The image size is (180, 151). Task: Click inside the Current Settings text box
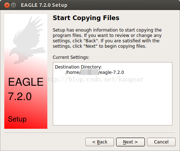pos(113,94)
